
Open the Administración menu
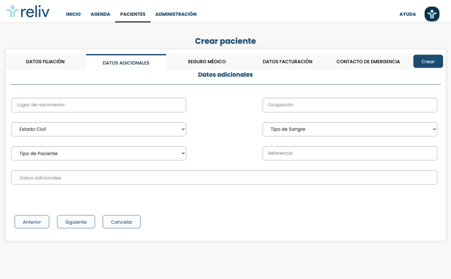(176, 14)
